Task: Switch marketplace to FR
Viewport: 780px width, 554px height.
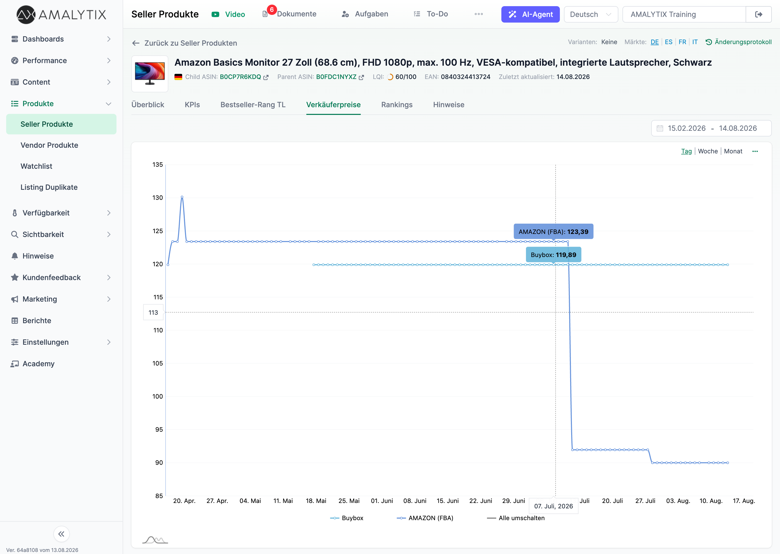Action: pyautogui.click(x=682, y=42)
